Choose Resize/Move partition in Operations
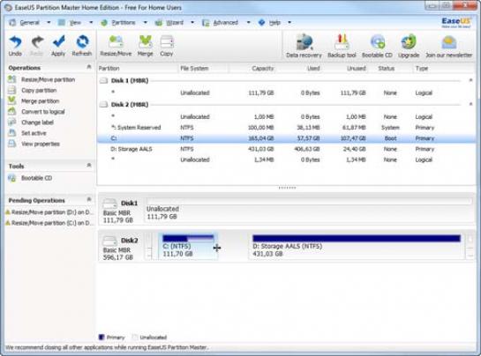Viewport: 481px width, 356px height. (49, 79)
